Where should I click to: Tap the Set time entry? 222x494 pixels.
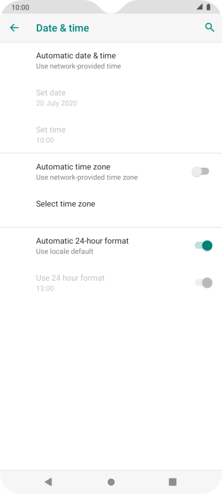[x=111, y=135]
